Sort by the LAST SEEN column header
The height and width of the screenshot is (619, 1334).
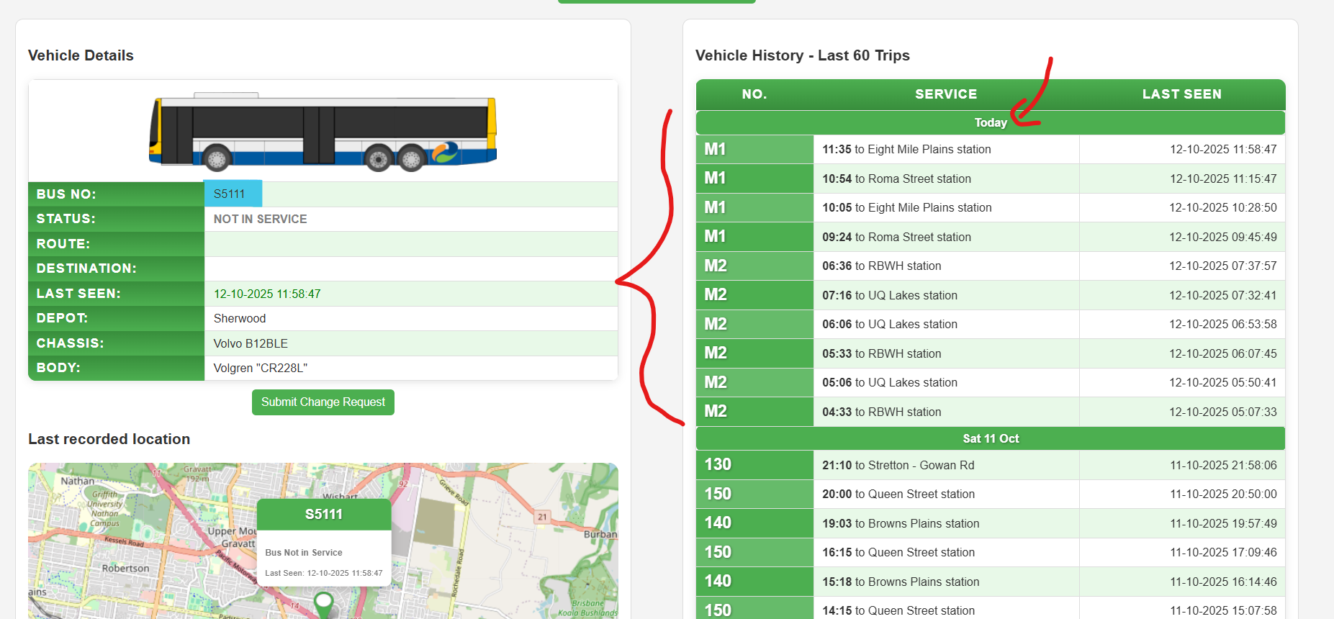pos(1181,94)
